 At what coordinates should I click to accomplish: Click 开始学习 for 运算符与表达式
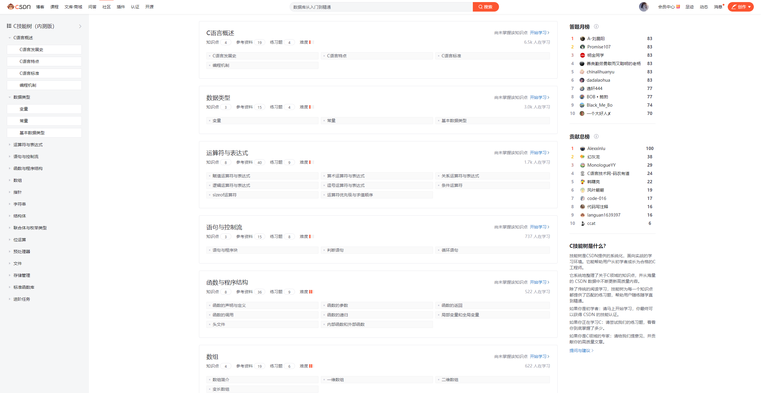click(539, 153)
